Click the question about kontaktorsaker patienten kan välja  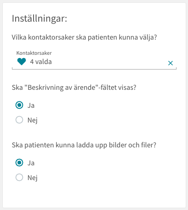85,37
